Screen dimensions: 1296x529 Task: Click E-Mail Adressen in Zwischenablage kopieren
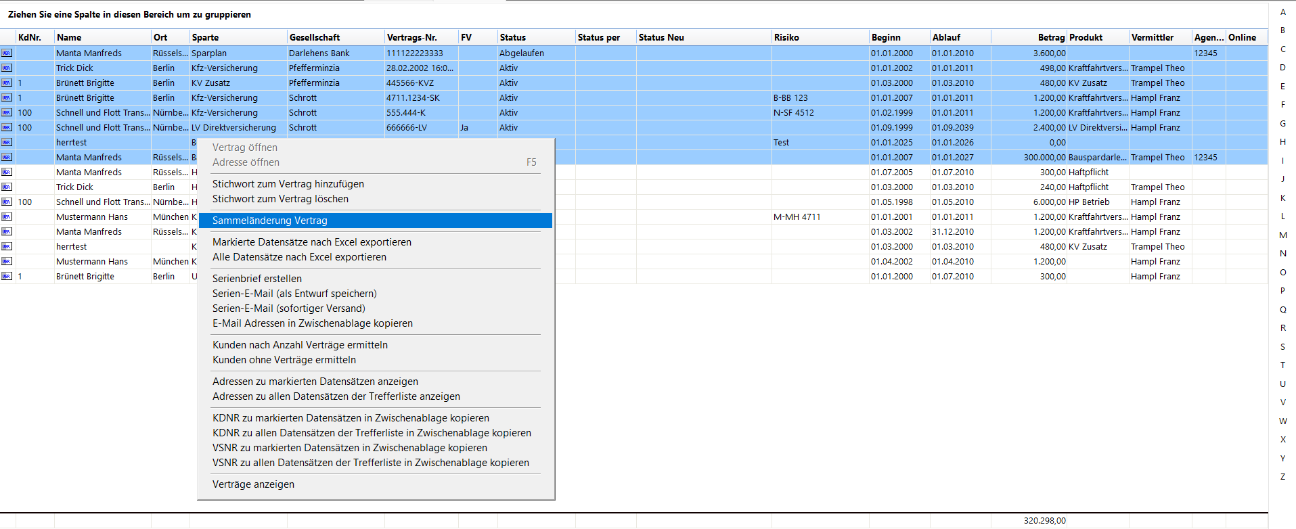coord(312,323)
